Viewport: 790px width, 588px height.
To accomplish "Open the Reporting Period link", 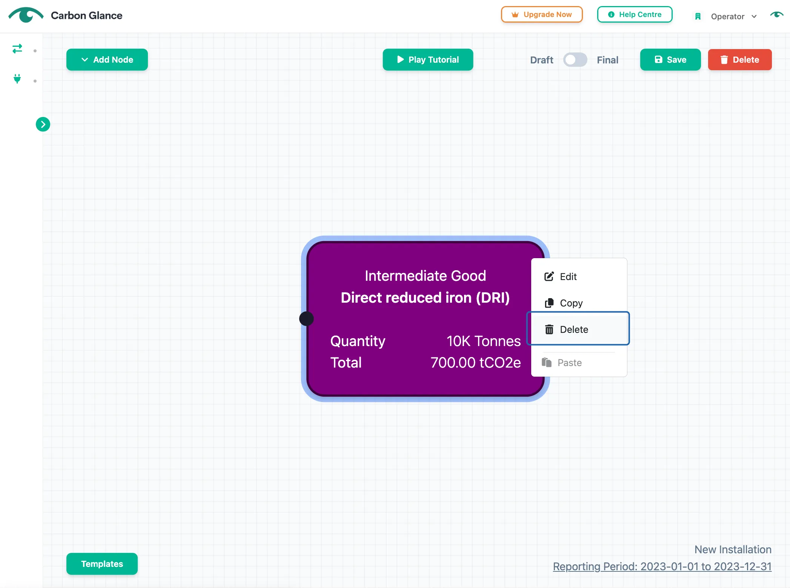I will pyautogui.click(x=662, y=566).
